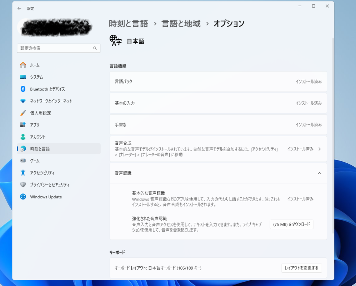
Task: Collapse the 音声認識 section chevron
Action: pos(320,173)
